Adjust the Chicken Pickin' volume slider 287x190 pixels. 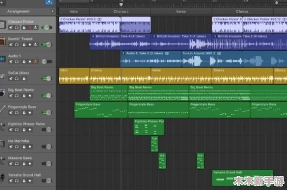(47, 28)
